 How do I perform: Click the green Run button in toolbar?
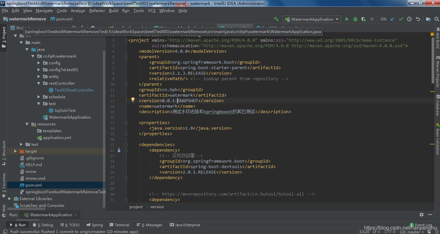[x=347, y=19]
